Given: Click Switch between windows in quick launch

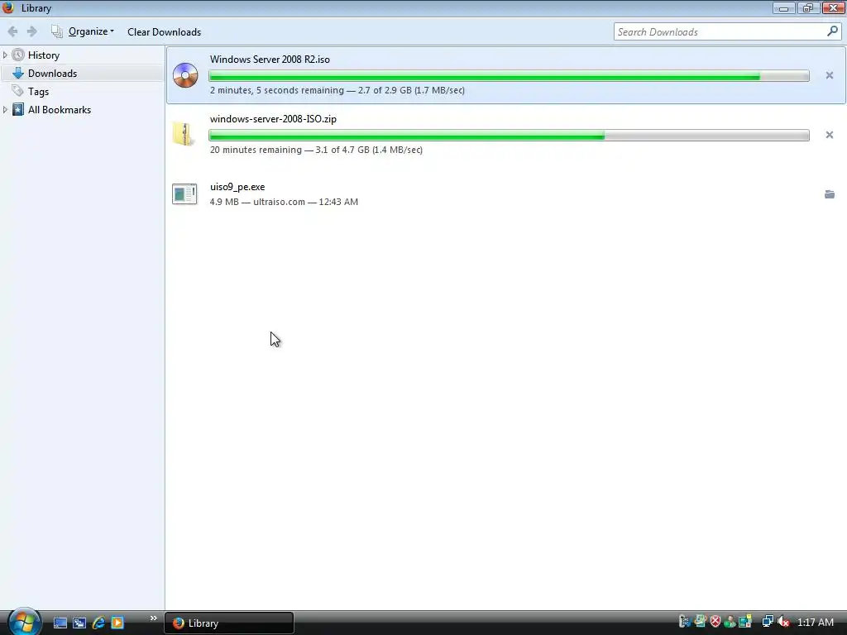Looking at the screenshot, I should (x=79, y=623).
